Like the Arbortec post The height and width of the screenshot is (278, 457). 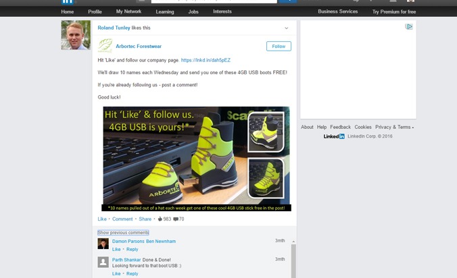click(102, 219)
